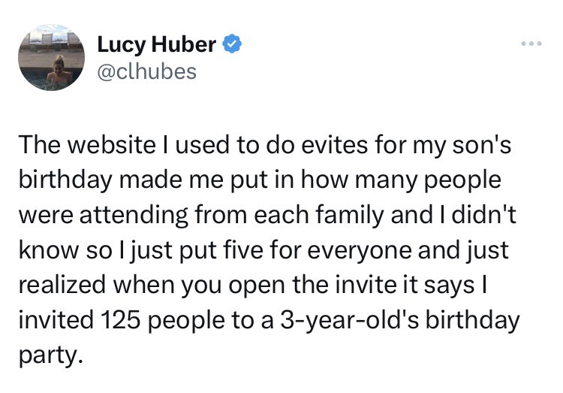This screenshot has height=393, width=563.
Task: Click the blue verified checkmark badge
Action: tap(233, 45)
